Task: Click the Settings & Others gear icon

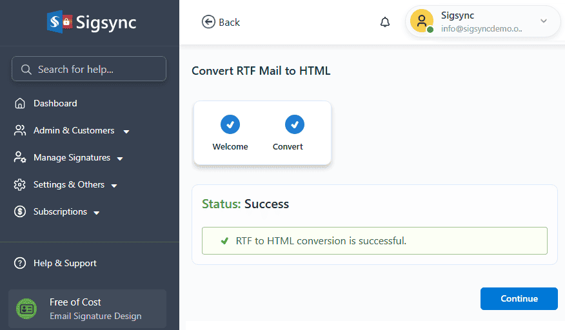Action: click(20, 184)
